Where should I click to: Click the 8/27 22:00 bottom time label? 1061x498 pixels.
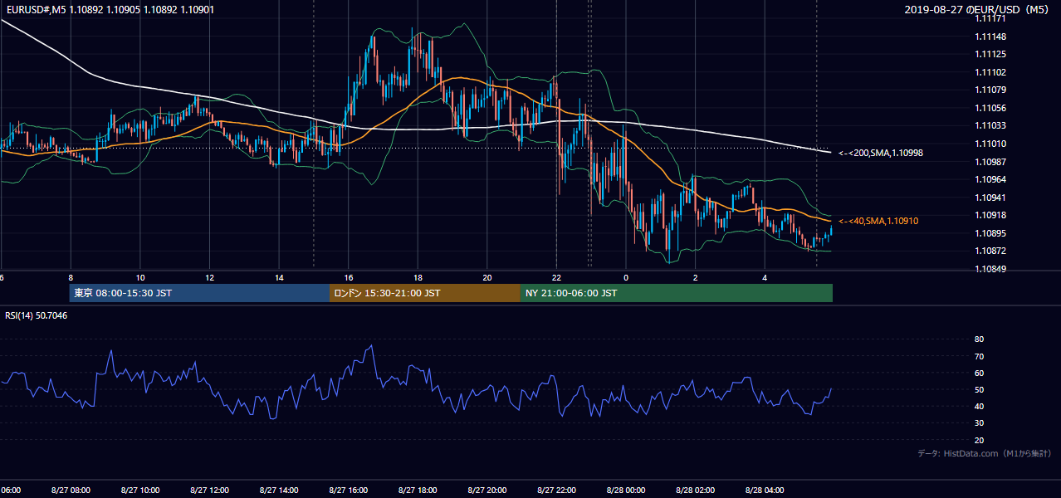(557, 490)
